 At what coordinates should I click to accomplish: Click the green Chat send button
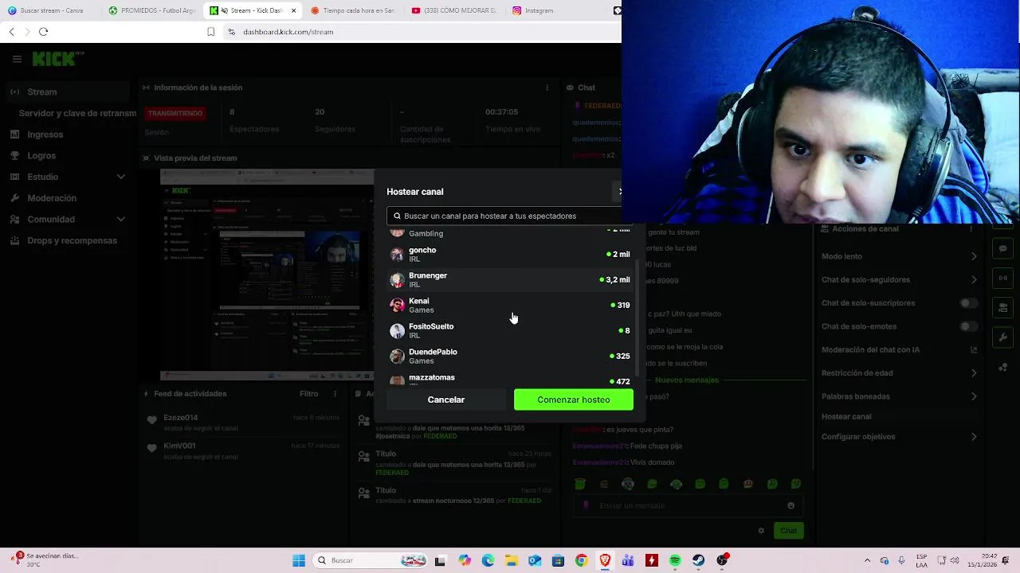(x=788, y=531)
